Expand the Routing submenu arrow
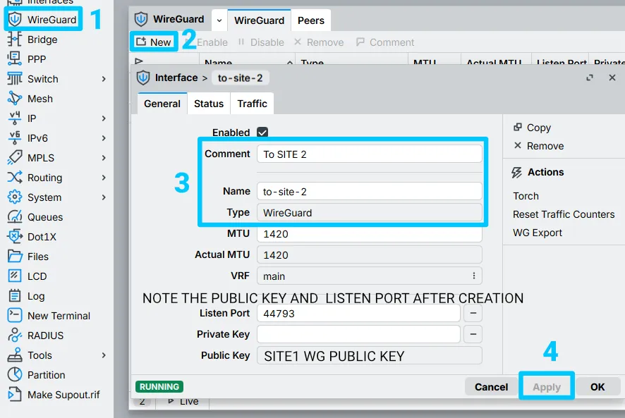The image size is (625, 418). tap(104, 178)
